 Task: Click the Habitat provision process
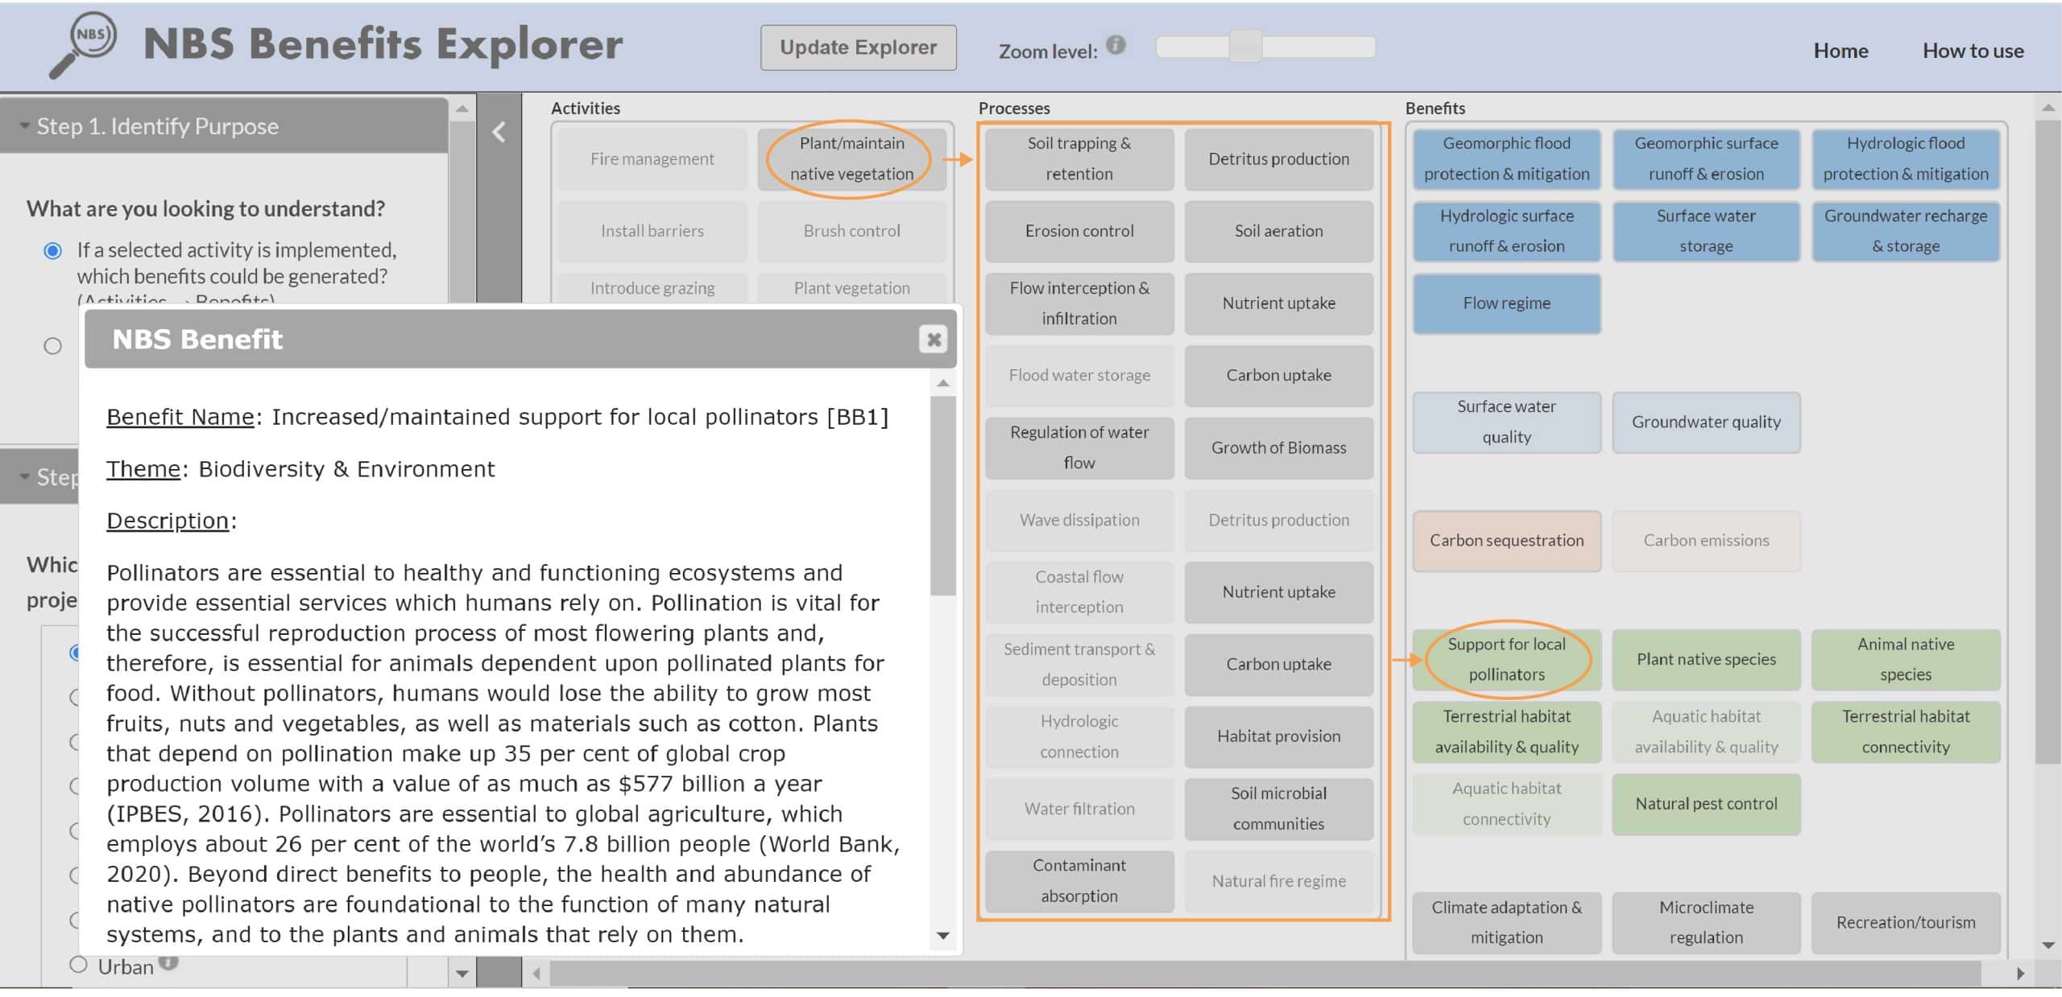(x=1278, y=736)
